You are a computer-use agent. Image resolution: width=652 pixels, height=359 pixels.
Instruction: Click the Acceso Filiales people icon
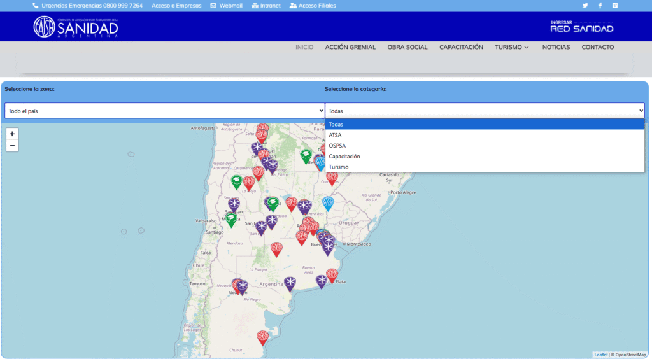pos(293,5)
